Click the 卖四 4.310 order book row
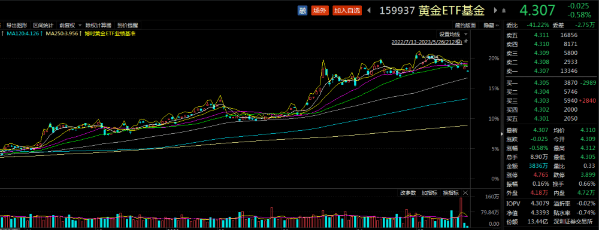 pyautogui.click(x=550, y=44)
